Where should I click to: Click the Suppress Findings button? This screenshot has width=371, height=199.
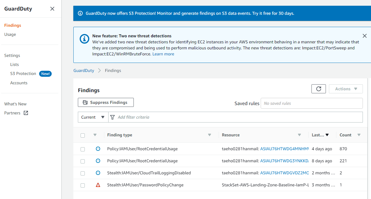pyautogui.click(x=106, y=102)
